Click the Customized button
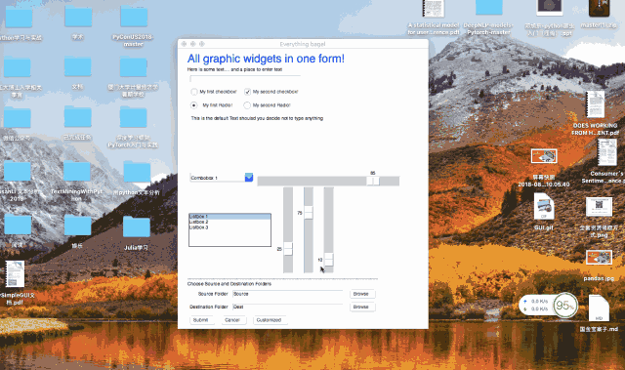The height and width of the screenshot is (370, 625). 270,320
